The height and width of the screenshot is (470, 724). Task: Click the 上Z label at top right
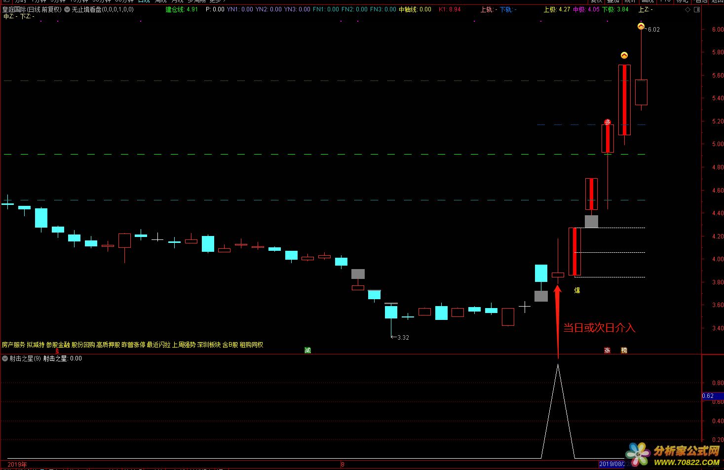click(646, 9)
